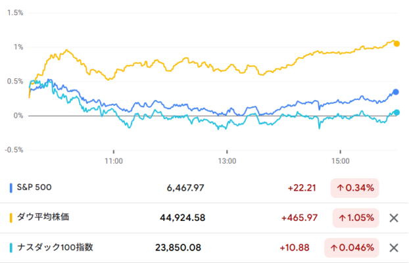Open the ナスダック100指数 index link

point(55,247)
